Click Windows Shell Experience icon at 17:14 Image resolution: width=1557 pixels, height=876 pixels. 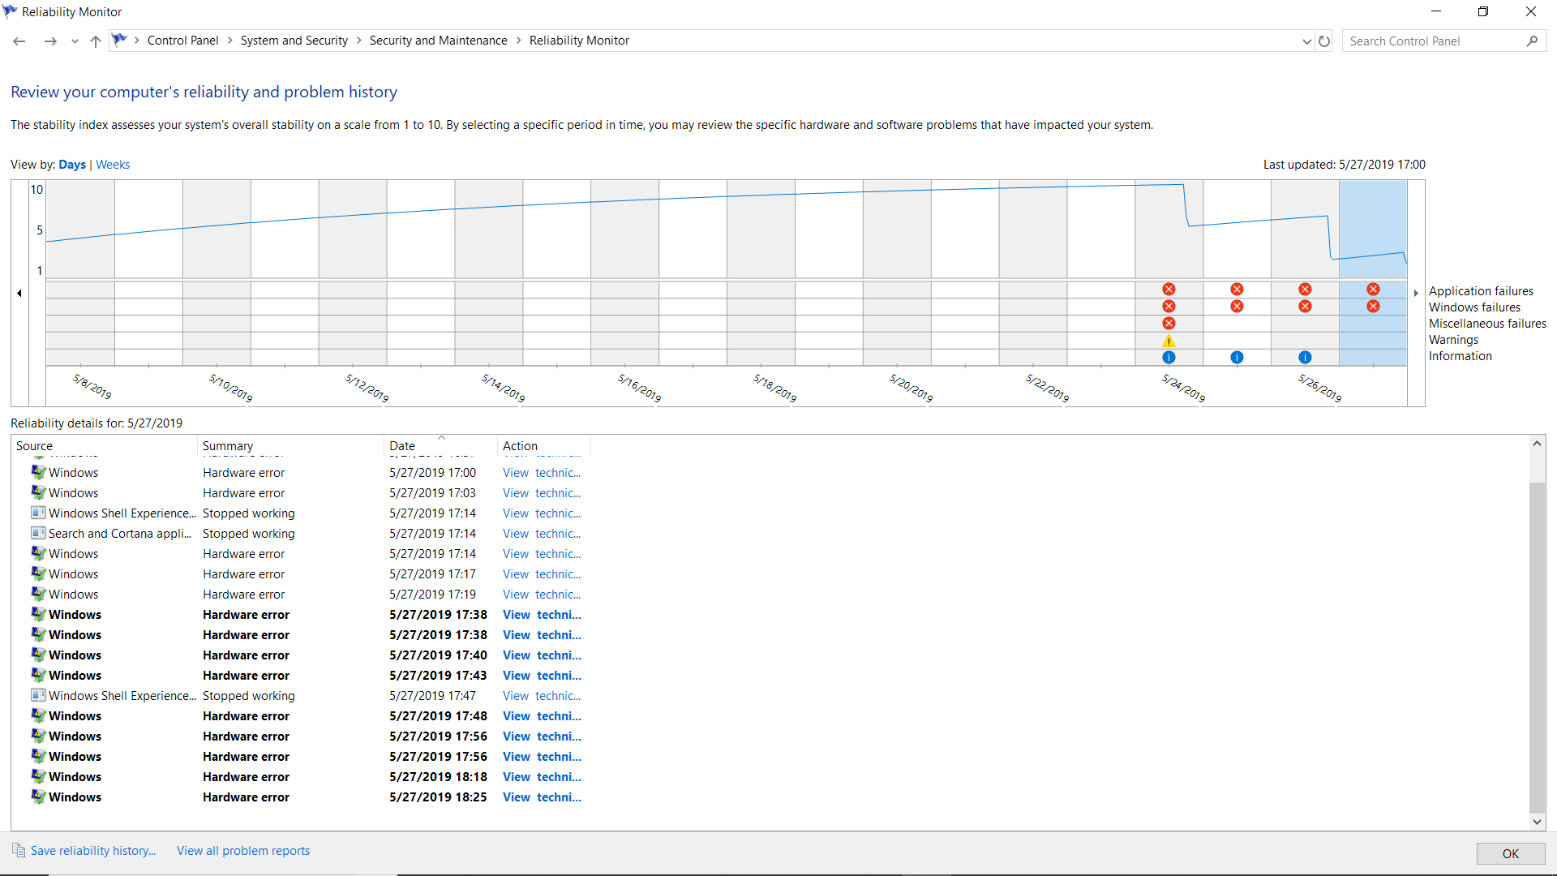coord(38,513)
